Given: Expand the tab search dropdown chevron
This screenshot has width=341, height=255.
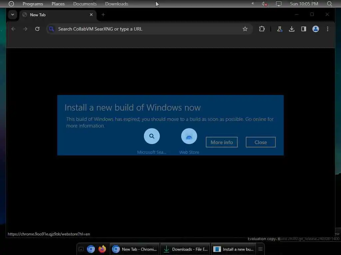Looking at the screenshot, I should 13,15.
